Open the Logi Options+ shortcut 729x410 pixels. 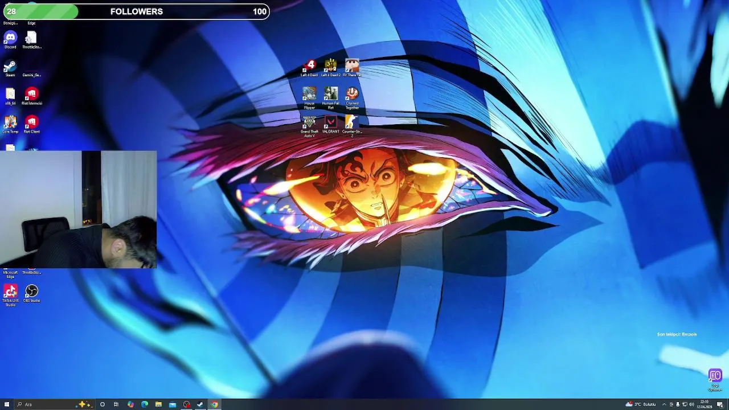click(x=715, y=380)
